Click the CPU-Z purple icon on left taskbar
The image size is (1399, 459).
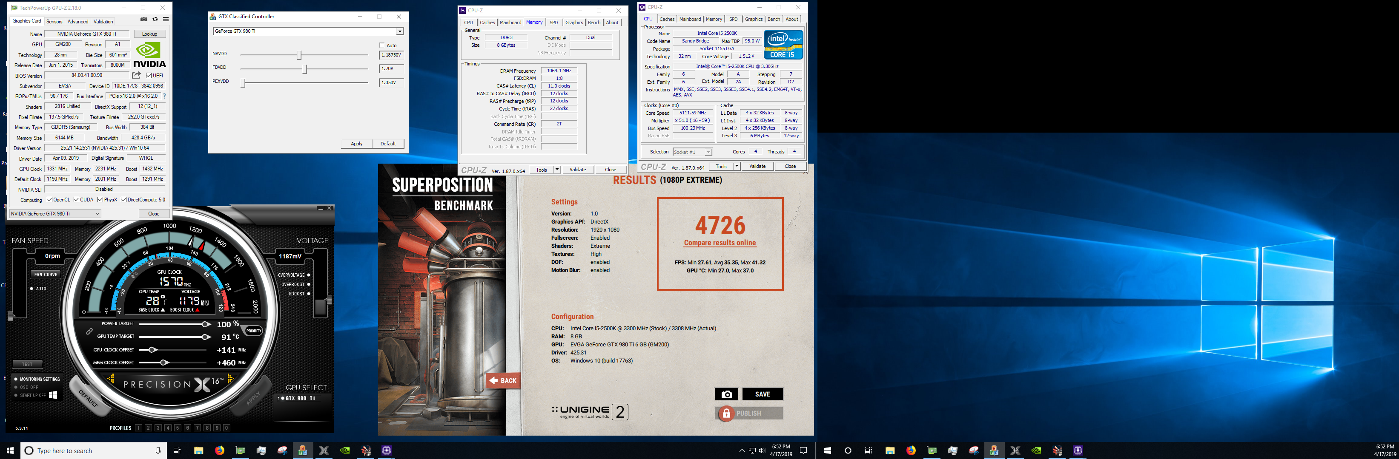pos(387,450)
